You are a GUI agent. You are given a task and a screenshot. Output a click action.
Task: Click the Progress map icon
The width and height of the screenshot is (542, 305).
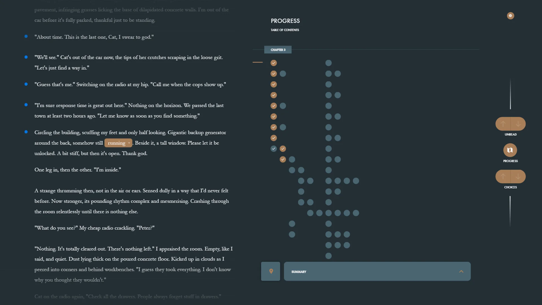[x=510, y=150]
